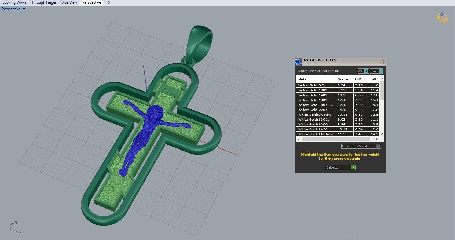Sort by the SPG column header

(374, 79)
